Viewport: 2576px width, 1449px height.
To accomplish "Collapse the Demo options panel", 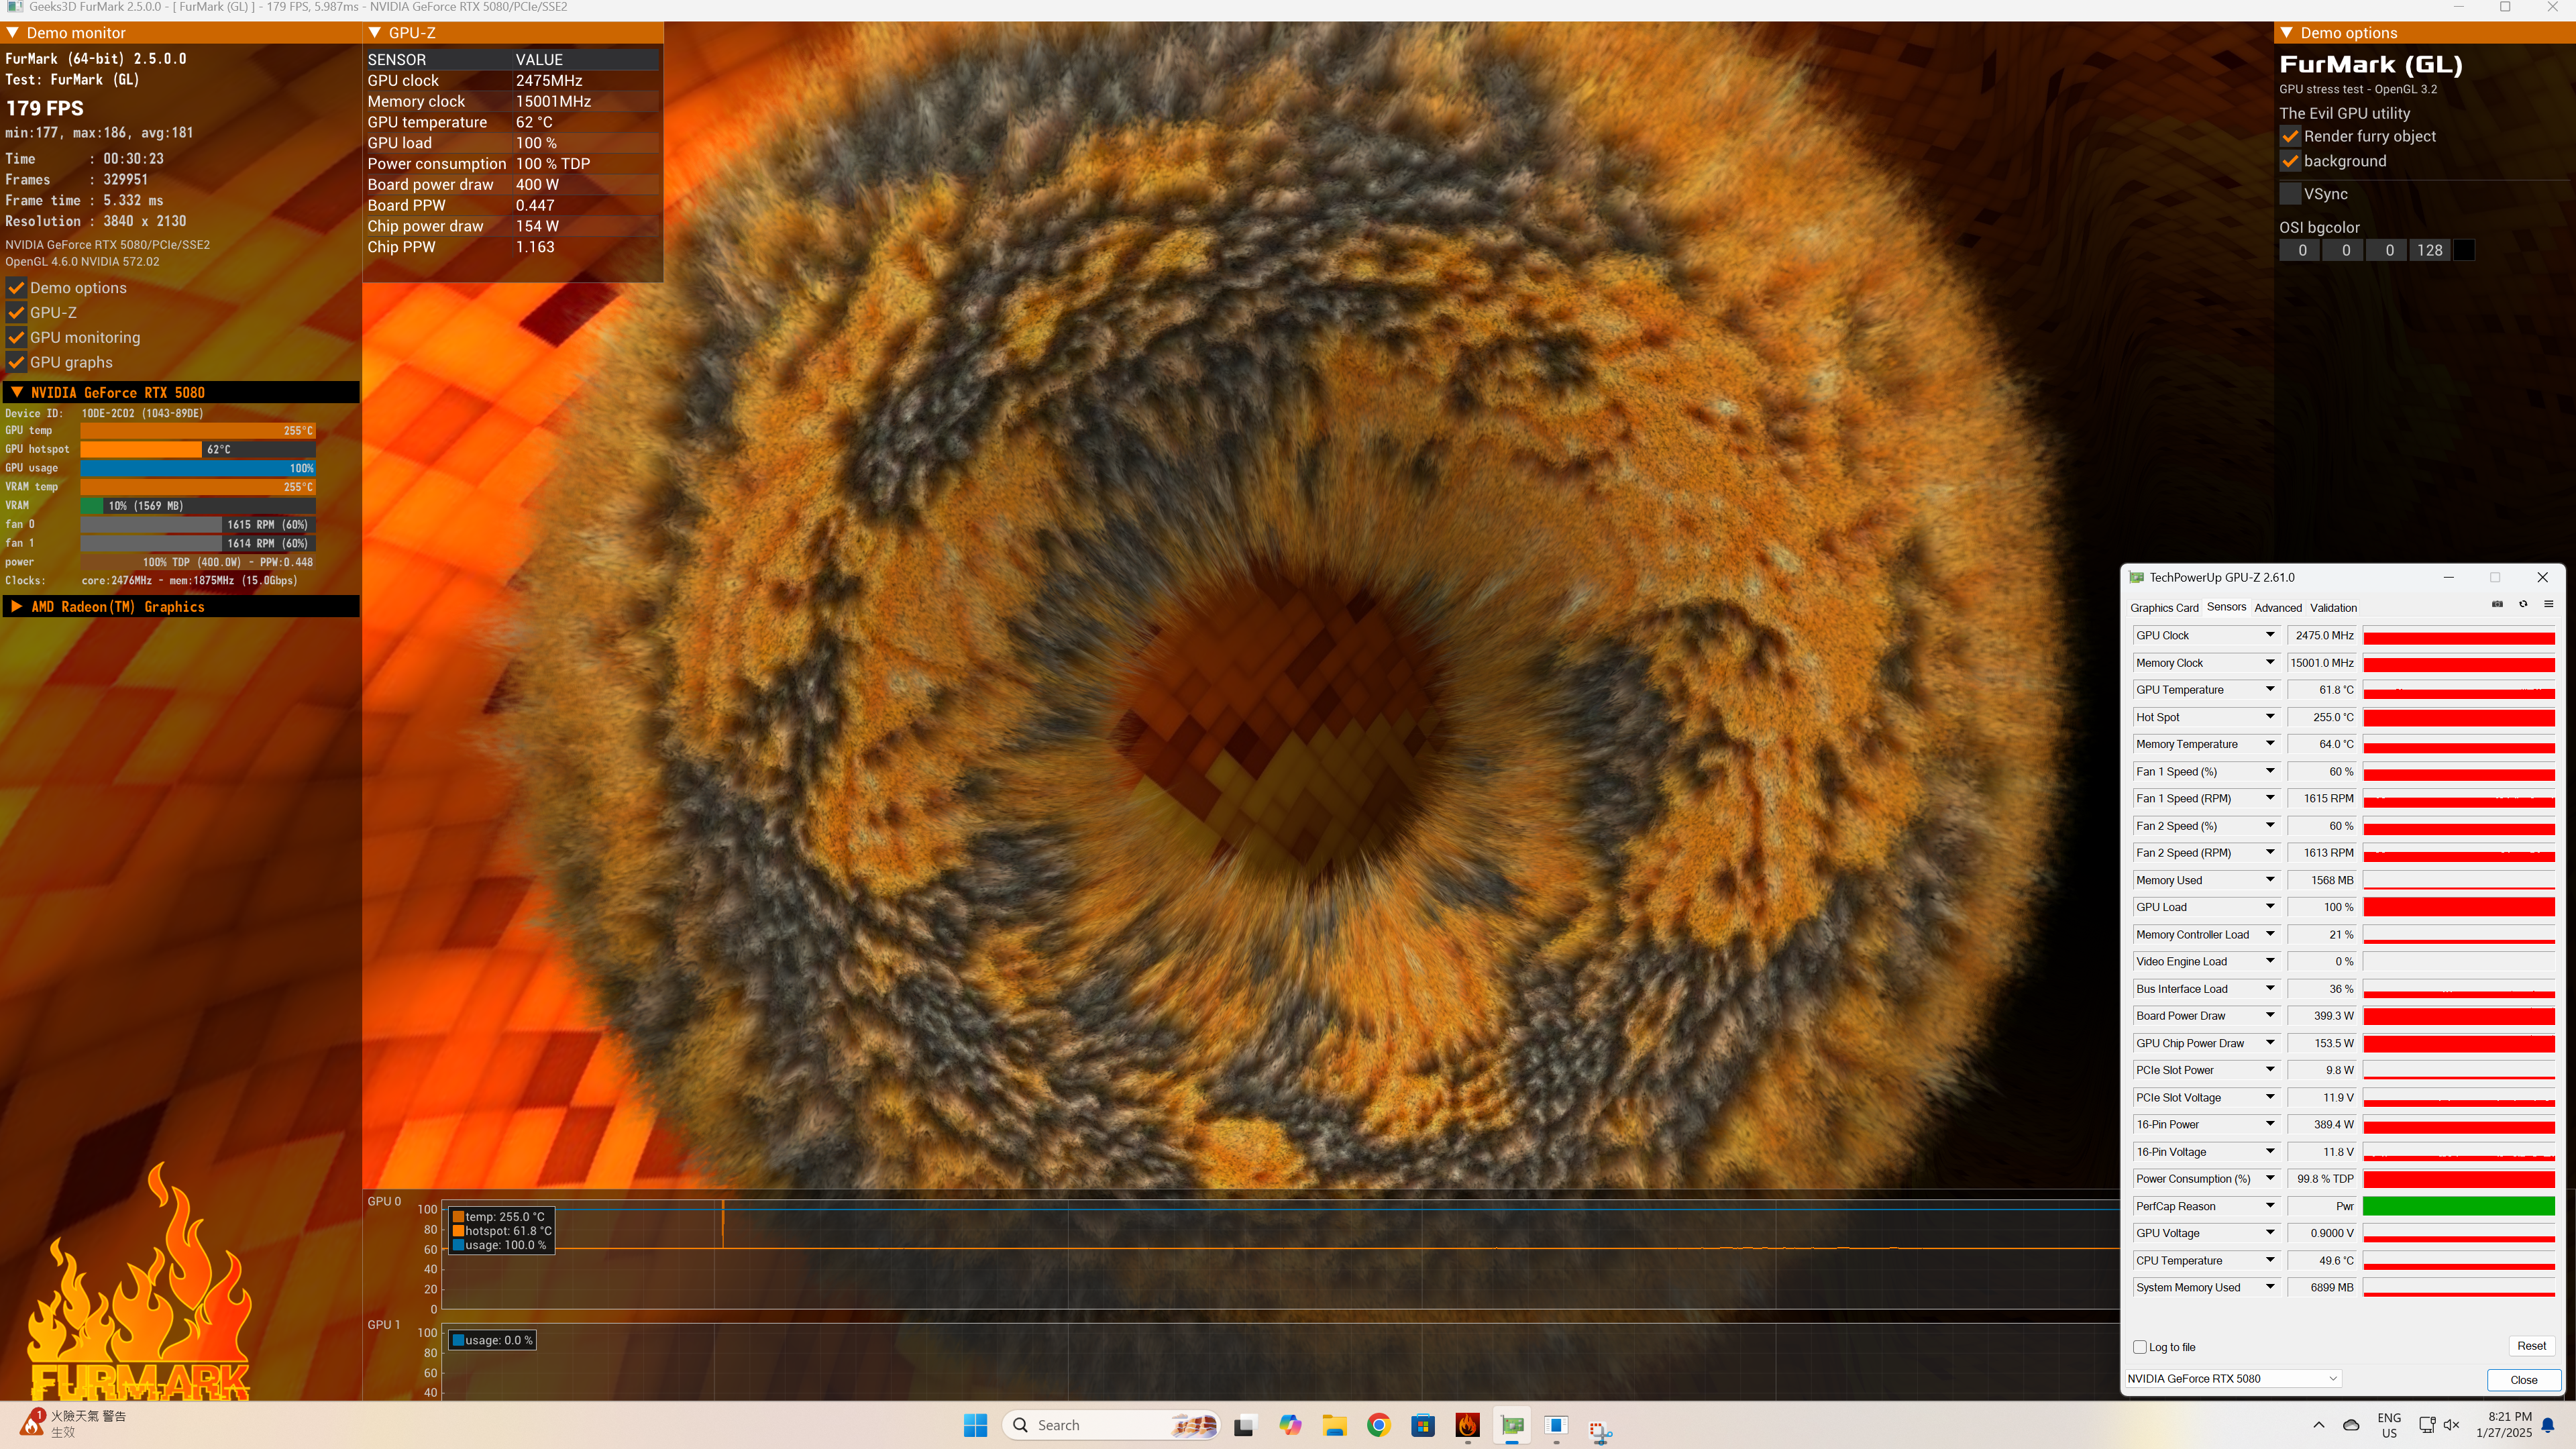I will point(2286,33).
